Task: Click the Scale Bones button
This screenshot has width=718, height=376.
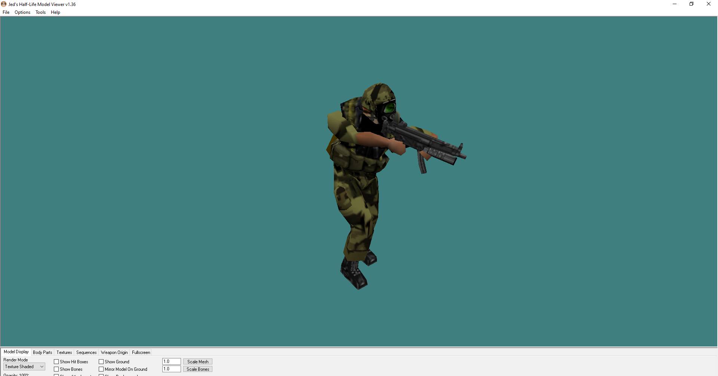Action: [198, 369]
